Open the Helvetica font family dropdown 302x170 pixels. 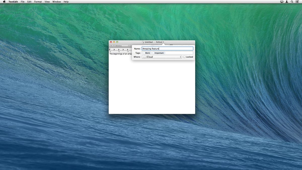122,46
